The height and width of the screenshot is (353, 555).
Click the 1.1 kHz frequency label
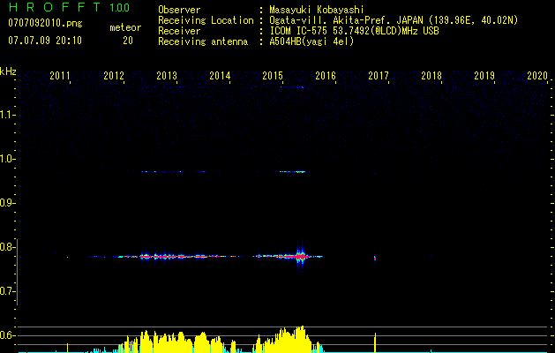click(x=7, y=115)
